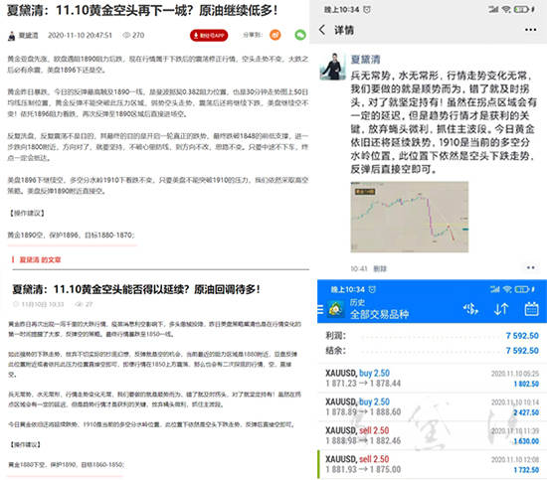Click the eye views icon beside 270
The height and width of the screenshot is (480, 547).
[x=126, y=35]
